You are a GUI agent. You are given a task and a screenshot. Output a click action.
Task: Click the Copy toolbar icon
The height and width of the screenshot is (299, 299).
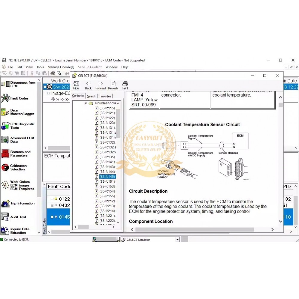(38, 73)
